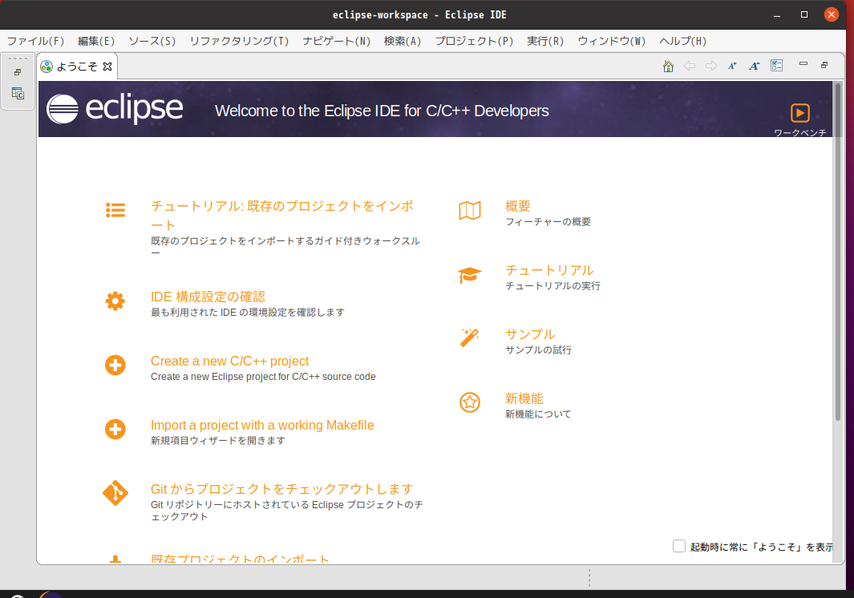Open the C/C++ perspective icon in left trim
Viewport: 854px width, 598px height.
[18, 94]
